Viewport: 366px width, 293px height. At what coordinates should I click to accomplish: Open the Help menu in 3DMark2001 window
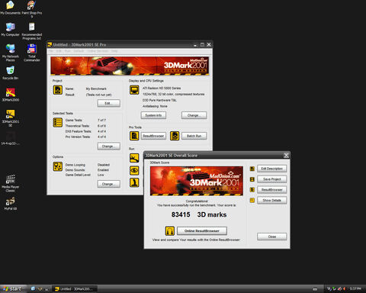114,51
